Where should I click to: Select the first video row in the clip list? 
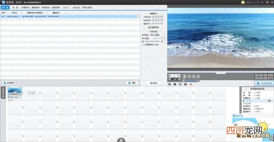point(70,17)
